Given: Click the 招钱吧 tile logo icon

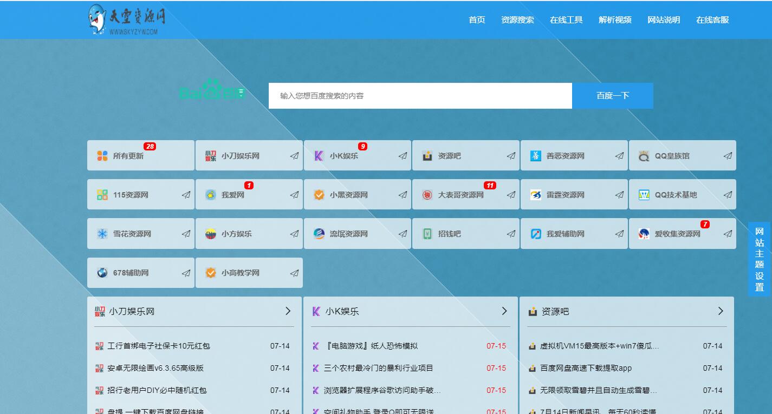Looking at the screenshot, I should click(427, 234).
